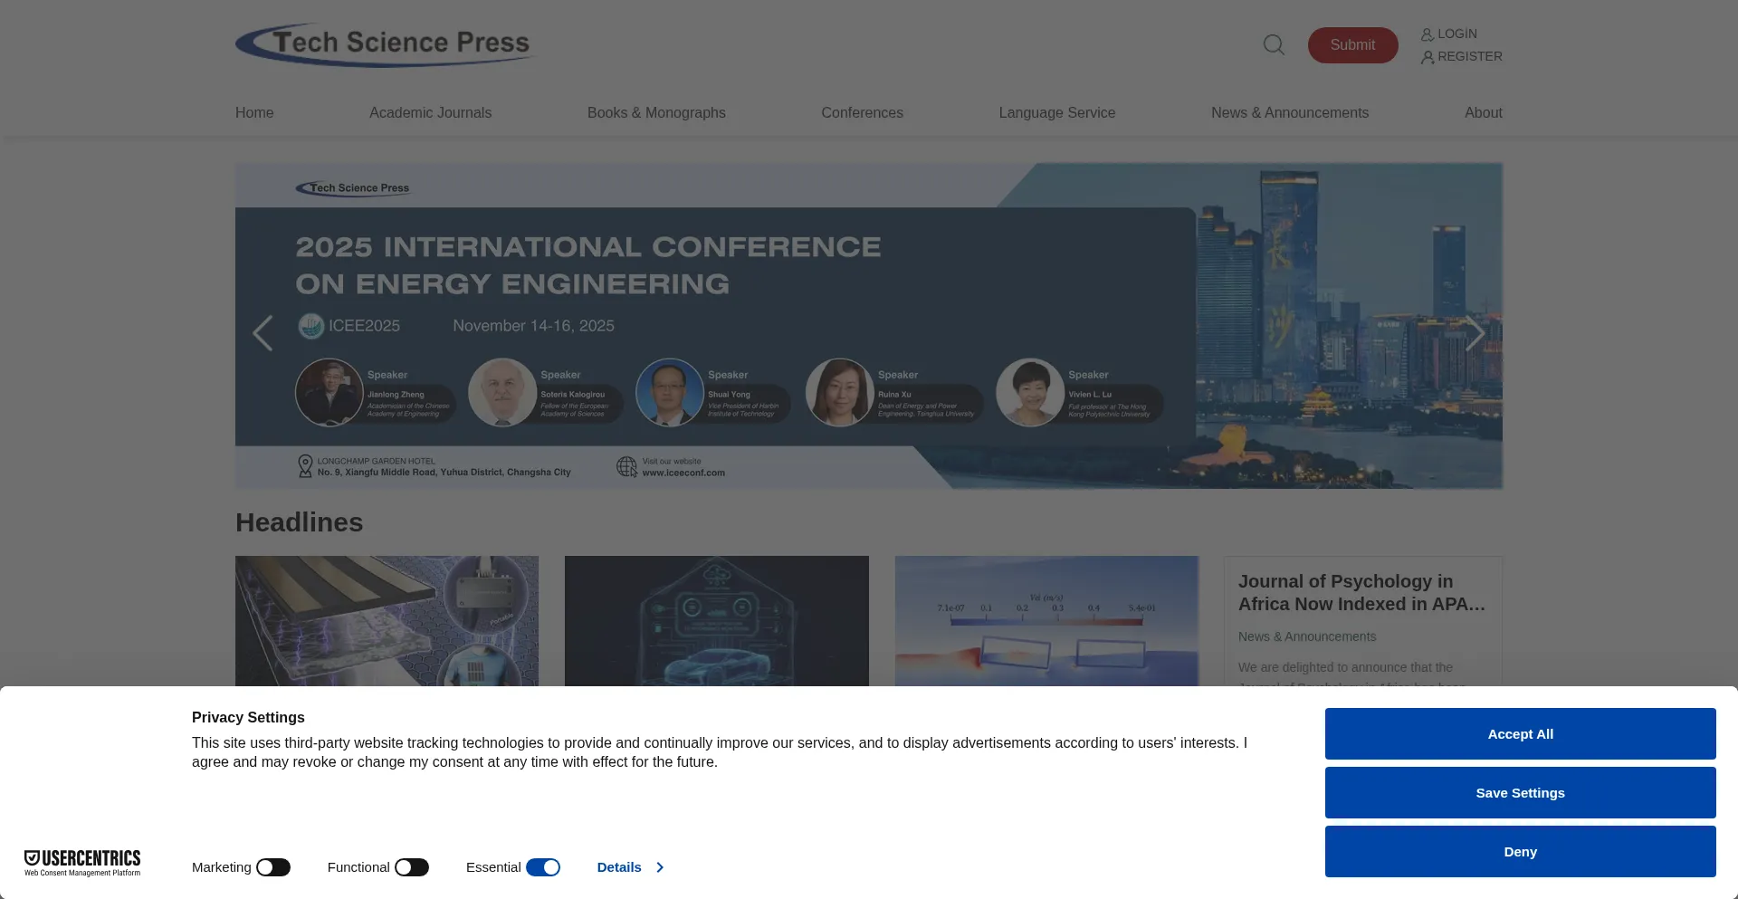The height and width of the screenshot is (899, 1738).
Task: Open the Conferences menu item
Action: [x=862, y=112]
